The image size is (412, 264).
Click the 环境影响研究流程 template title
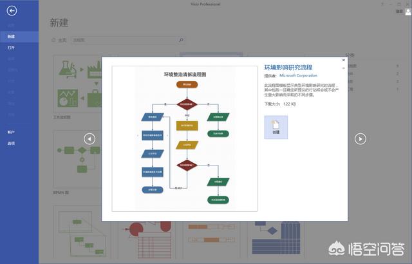[x=288, y=68]
